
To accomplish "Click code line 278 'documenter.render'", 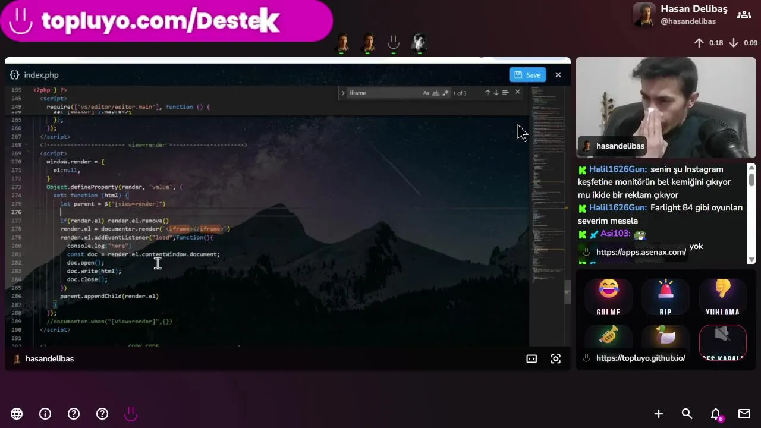I will (144, 229).
